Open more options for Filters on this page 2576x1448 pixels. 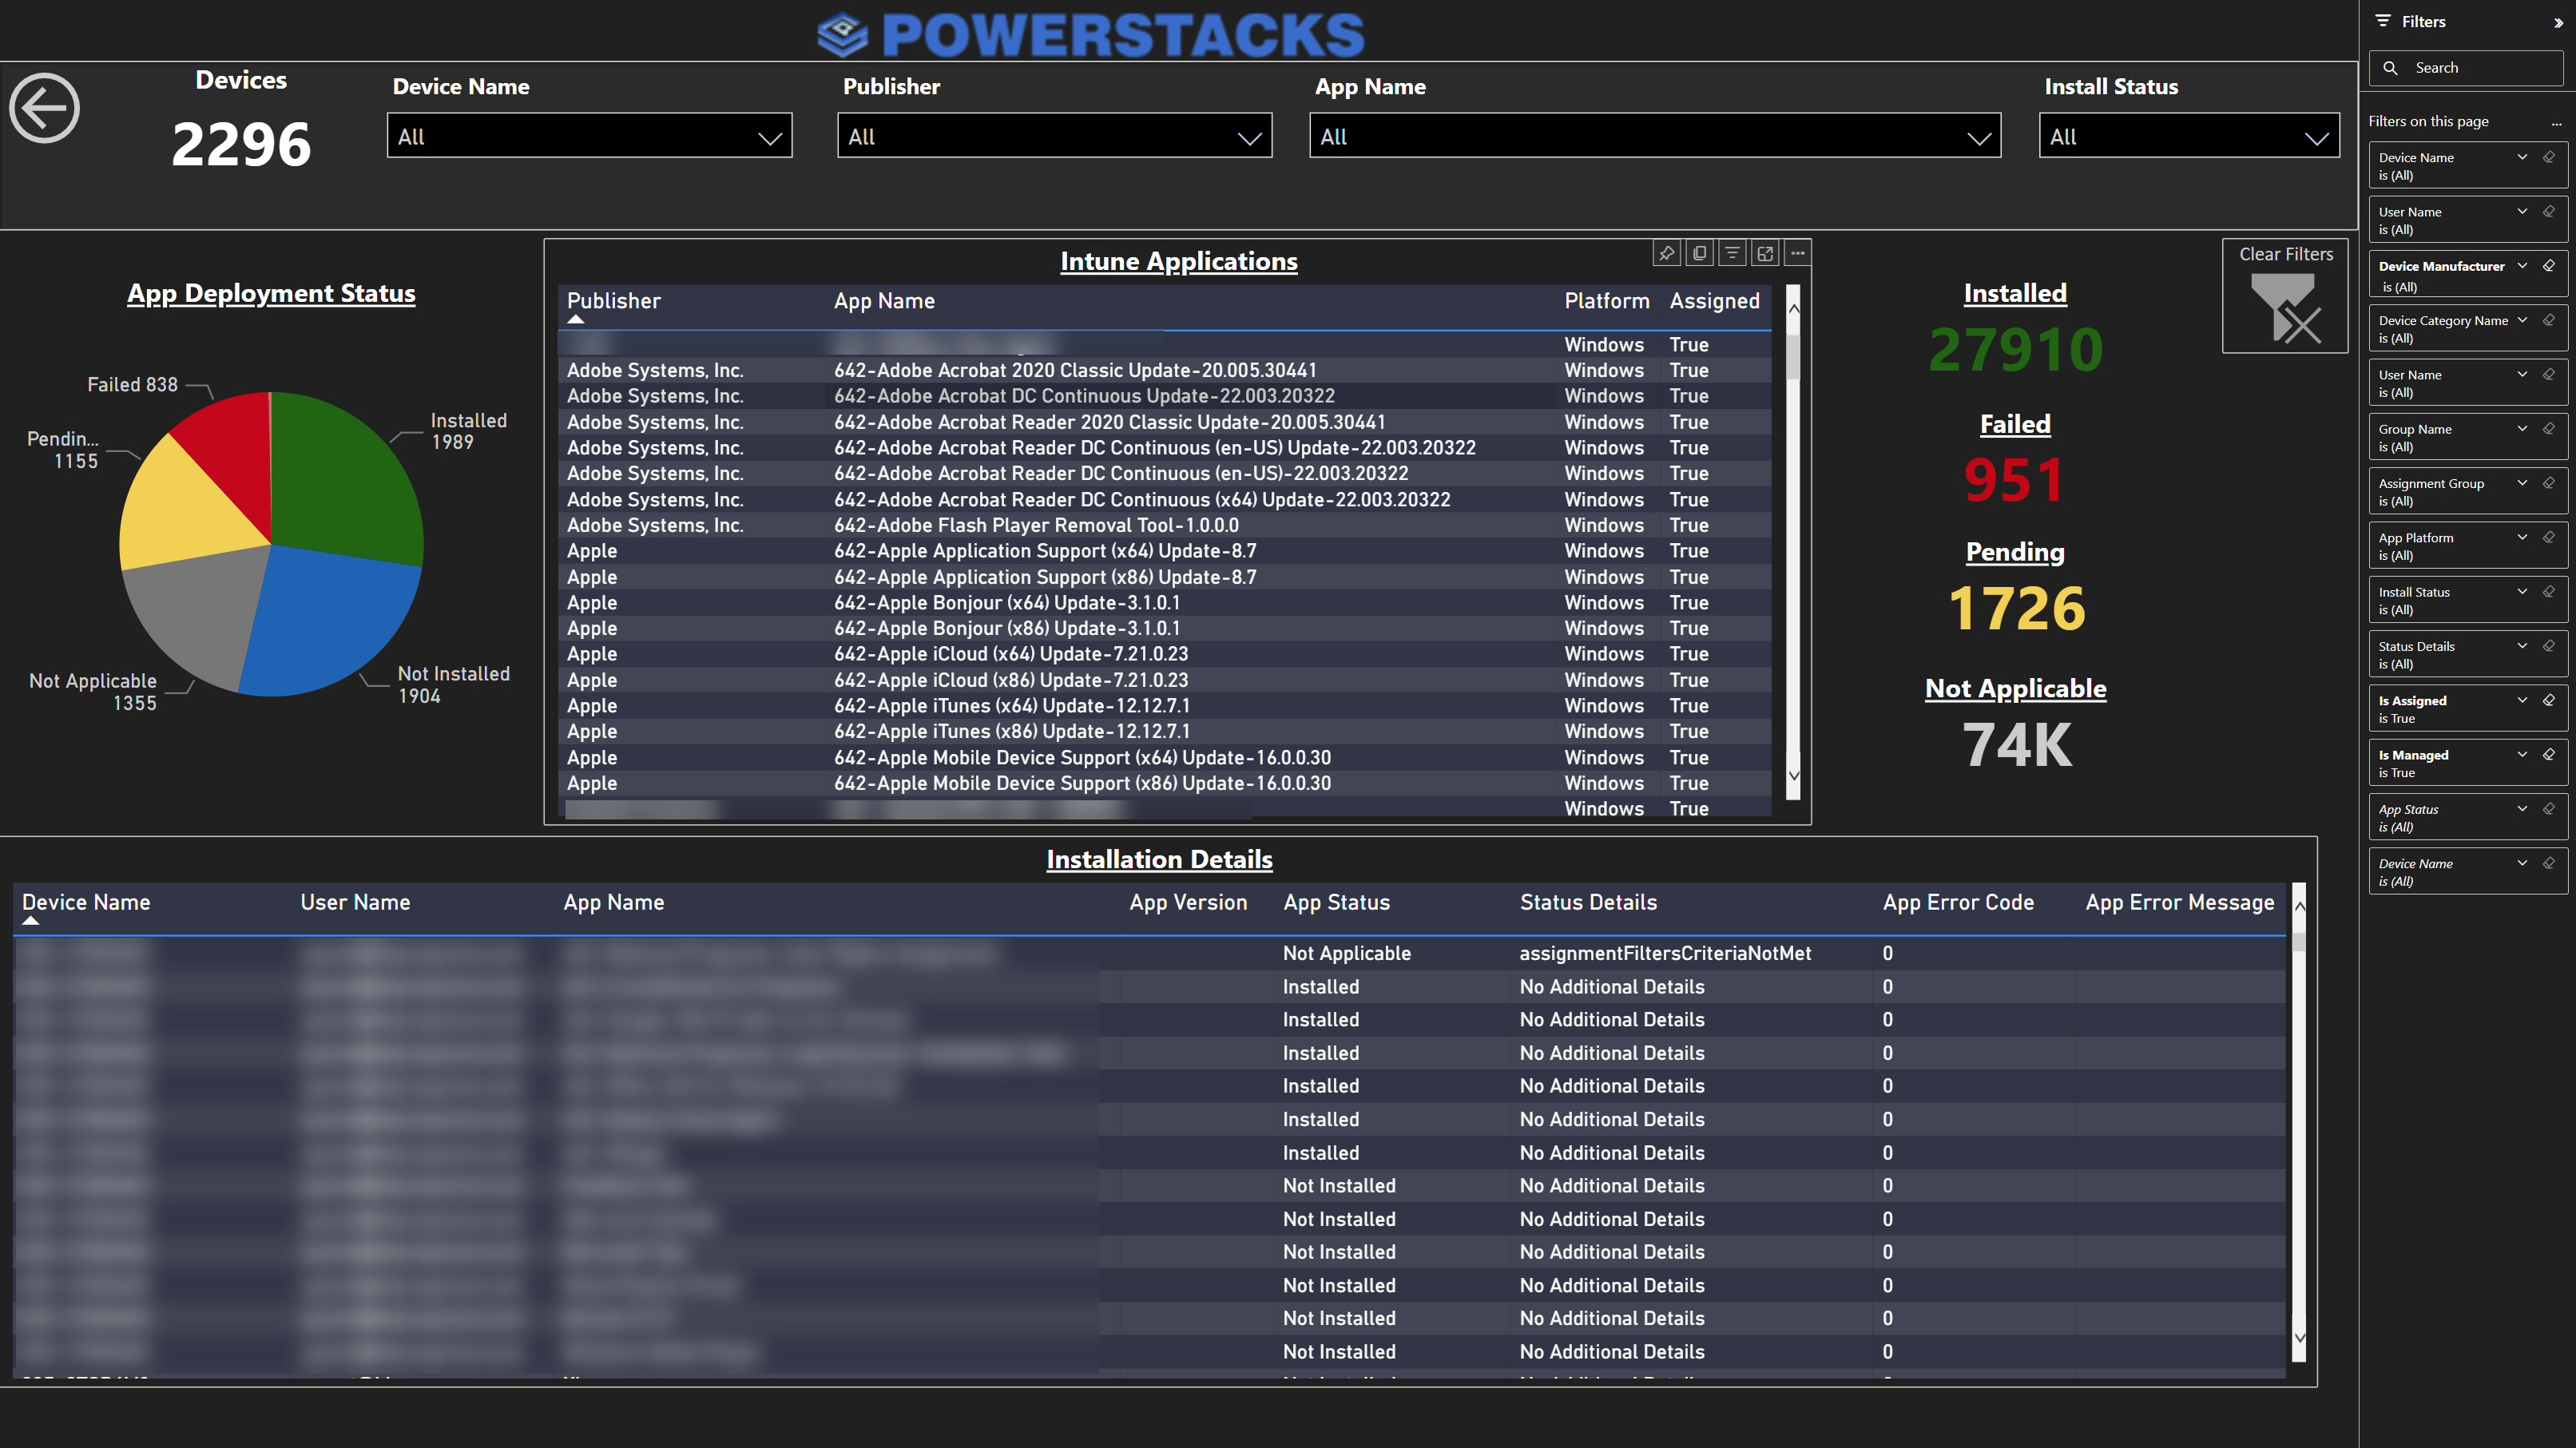(x=2556, y=122)
